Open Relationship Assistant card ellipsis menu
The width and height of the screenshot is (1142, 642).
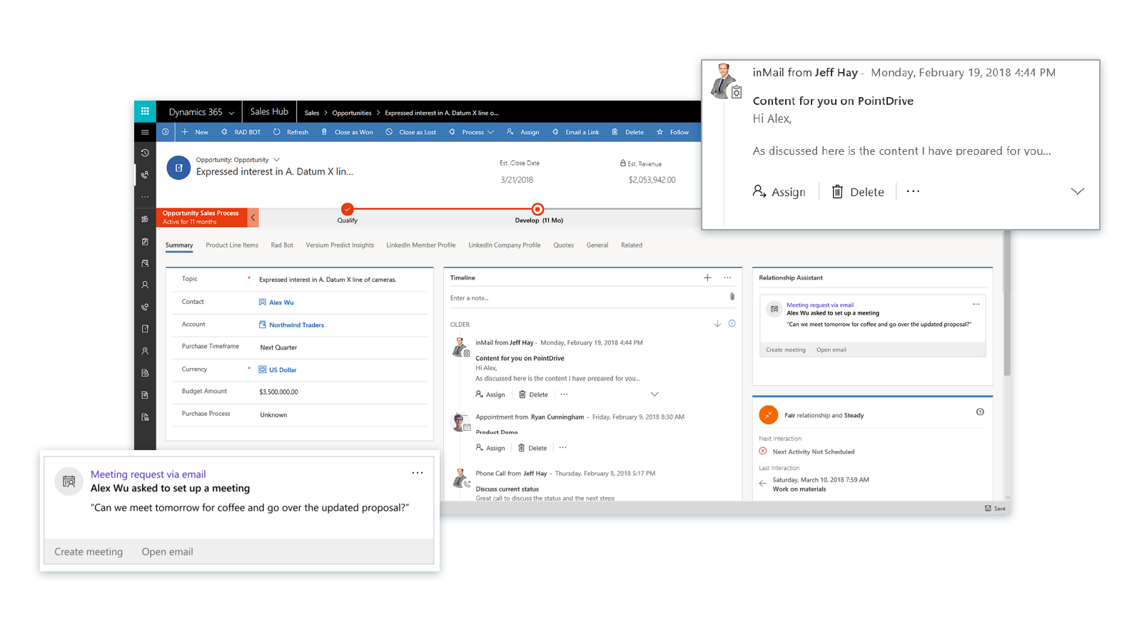pos(976,304)
